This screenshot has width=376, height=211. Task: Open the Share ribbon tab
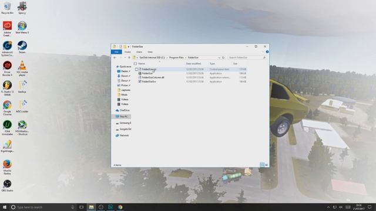coord(139,52)
